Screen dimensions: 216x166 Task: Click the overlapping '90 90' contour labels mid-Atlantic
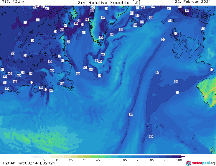(x=99, y=61)
